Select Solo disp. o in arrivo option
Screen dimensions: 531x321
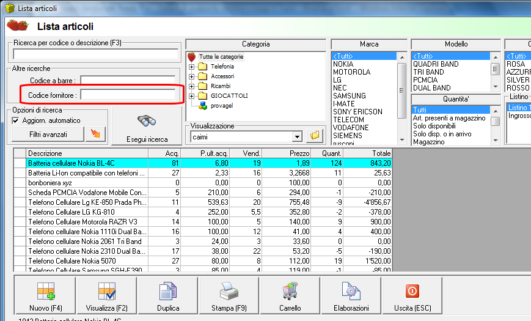(442, 134)
